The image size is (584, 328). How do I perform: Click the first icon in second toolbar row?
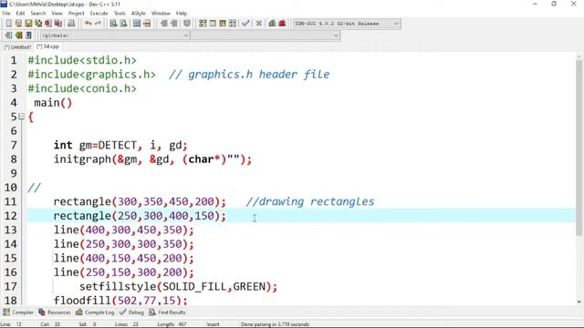pos(8,36)
